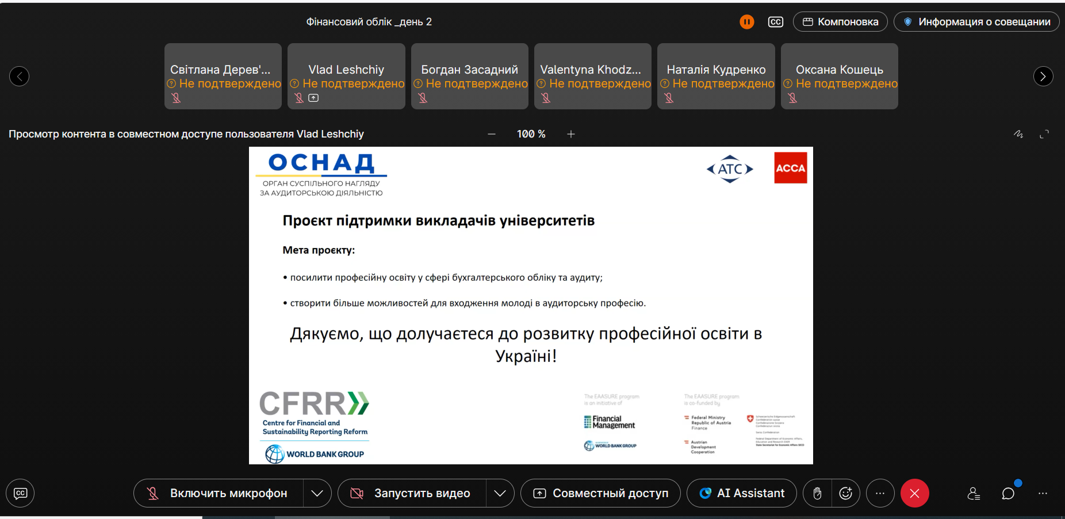The image size is (1065, 519).
Task: Click the recording pause indicator icon
Action: click(746, 22)
